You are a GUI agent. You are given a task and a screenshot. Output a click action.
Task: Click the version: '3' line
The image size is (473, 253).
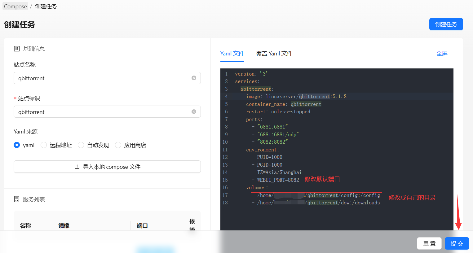(251, 74)
